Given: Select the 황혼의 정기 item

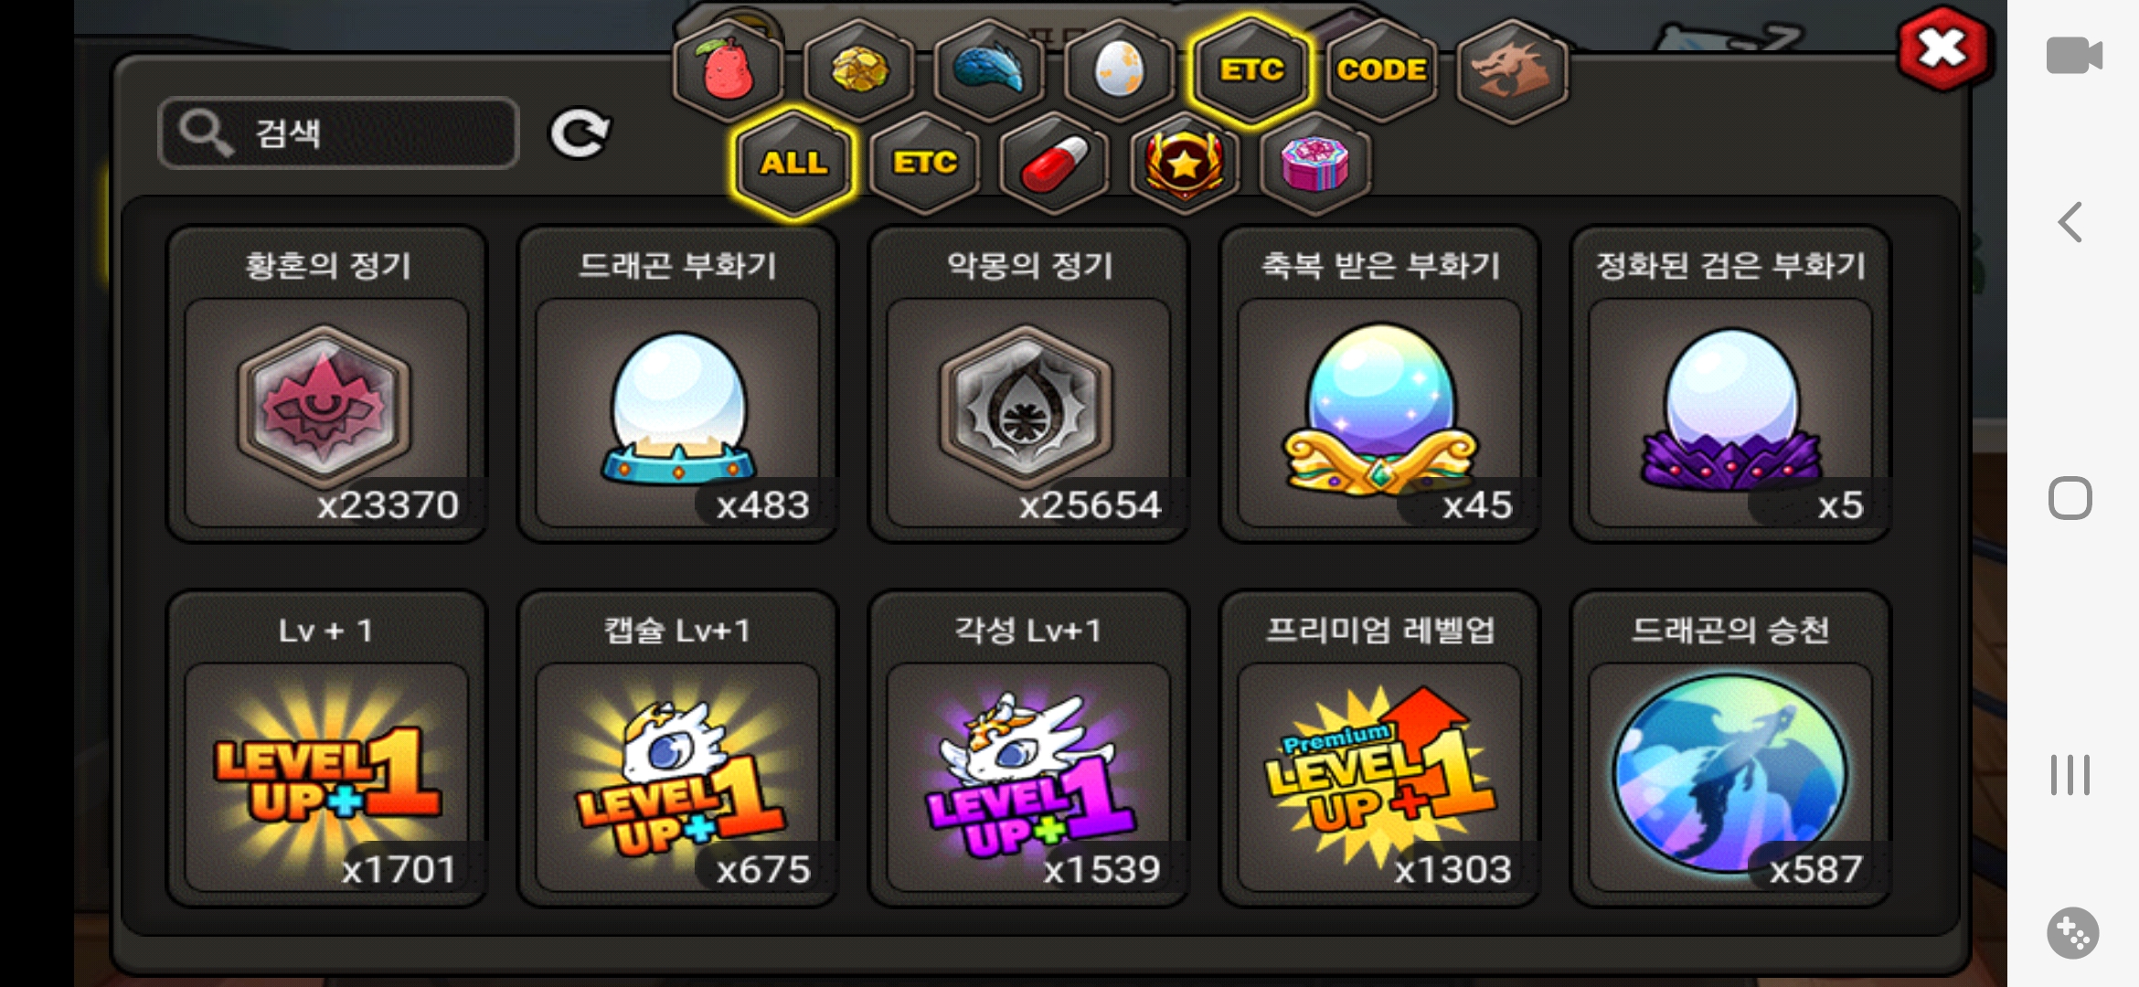Looking at the screenshot, I should coord(326,384).
